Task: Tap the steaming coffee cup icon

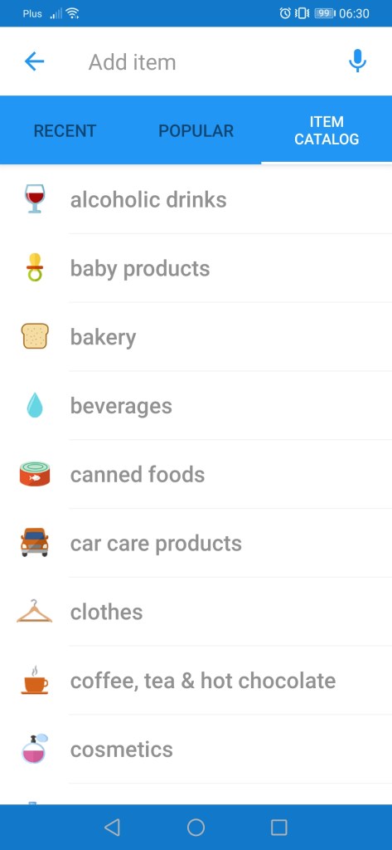Action: tap(35, 680)
